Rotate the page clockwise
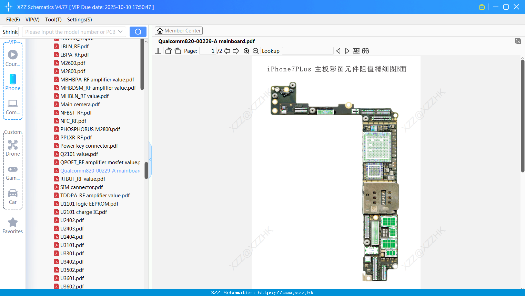 178,51
